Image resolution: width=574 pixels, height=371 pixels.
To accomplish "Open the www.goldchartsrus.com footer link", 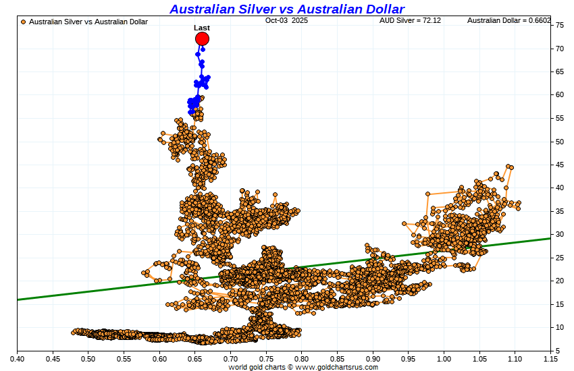I will pyautogui.click(x=337, y=367).
